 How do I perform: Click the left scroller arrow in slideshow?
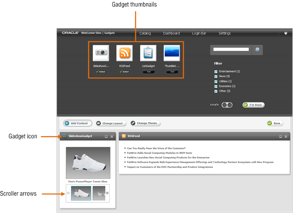point(68,193)
